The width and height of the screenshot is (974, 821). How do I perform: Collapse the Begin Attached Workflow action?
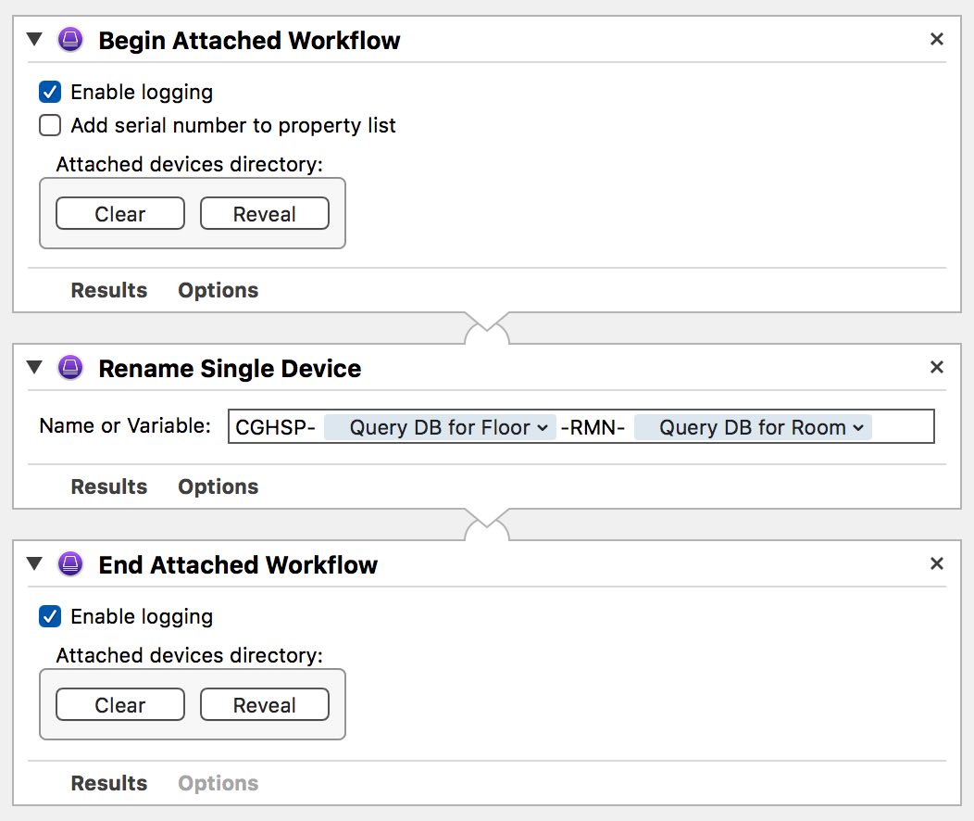point(35,40)
